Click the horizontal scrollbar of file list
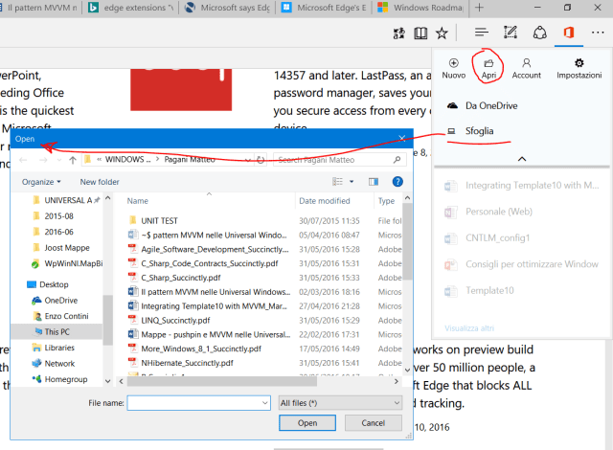The image size is (613, 450). 222,381
